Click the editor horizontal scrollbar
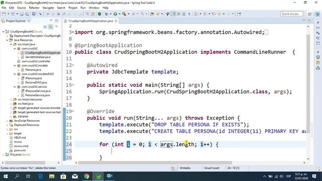The image size is (322, 181). [x=155, y=162]
